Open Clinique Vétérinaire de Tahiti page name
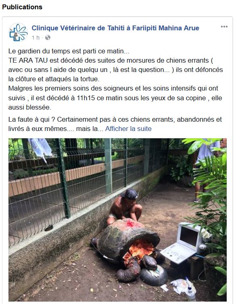Image resolution: width=236 pixels, height=304 pixels. (x=115, y=28)
